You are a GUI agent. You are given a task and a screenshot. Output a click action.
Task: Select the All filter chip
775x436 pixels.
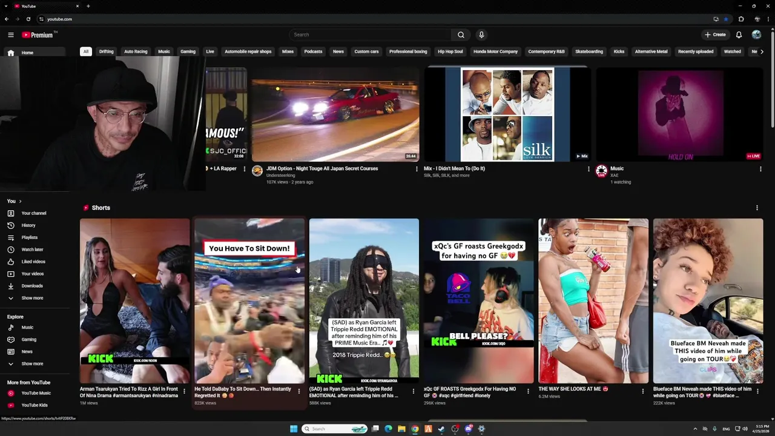click(x=86, y=51)
